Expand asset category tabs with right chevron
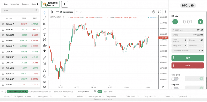This screenshot has width=207, height=102. tap(38, 4)
